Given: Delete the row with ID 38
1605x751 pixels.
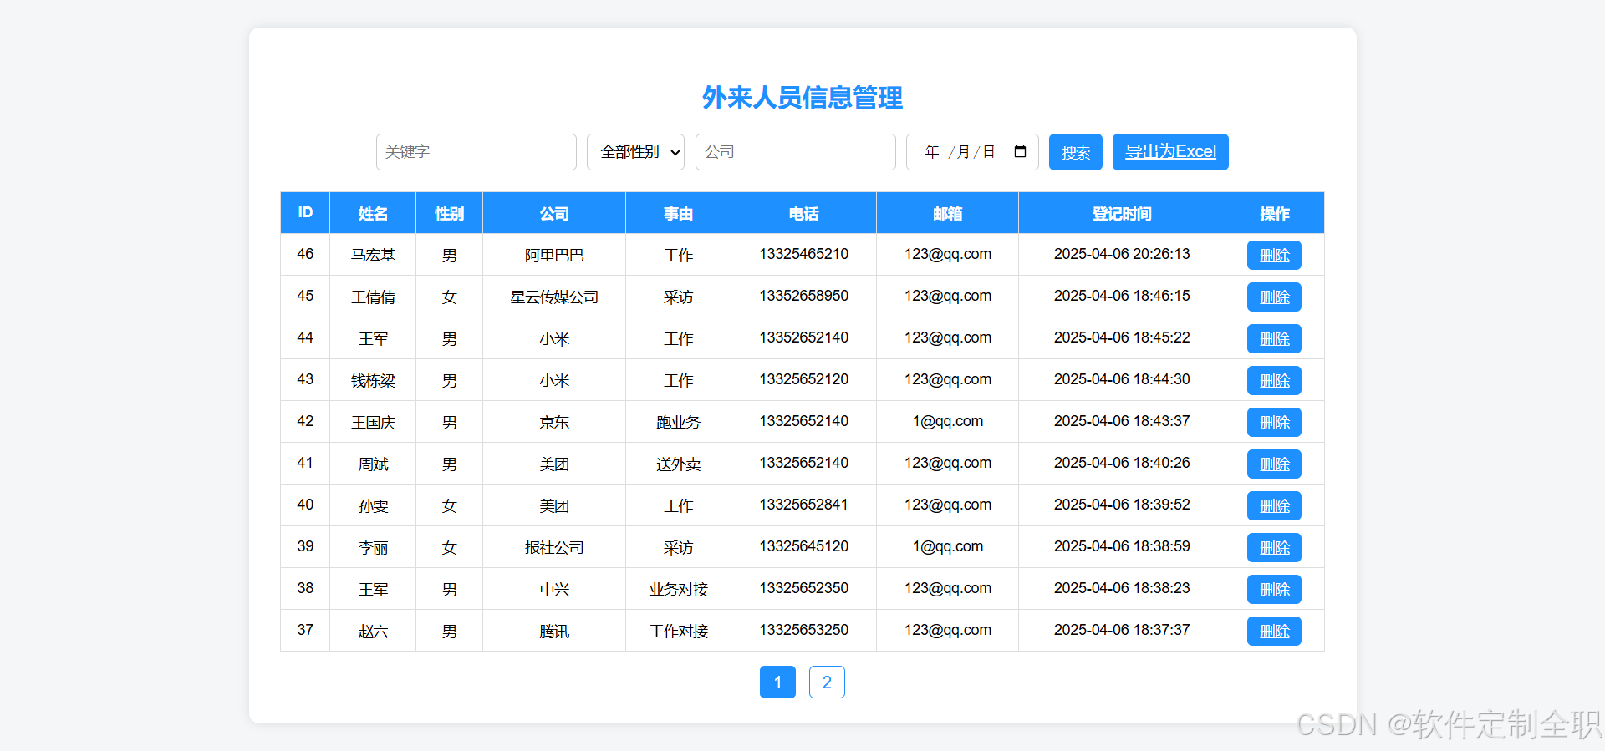Looking at the screenshot, I should pos(1274,590).
